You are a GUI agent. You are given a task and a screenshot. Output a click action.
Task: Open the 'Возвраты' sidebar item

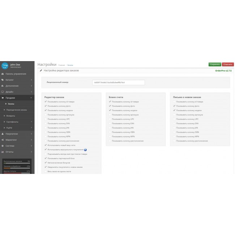[x=11, y=116]
